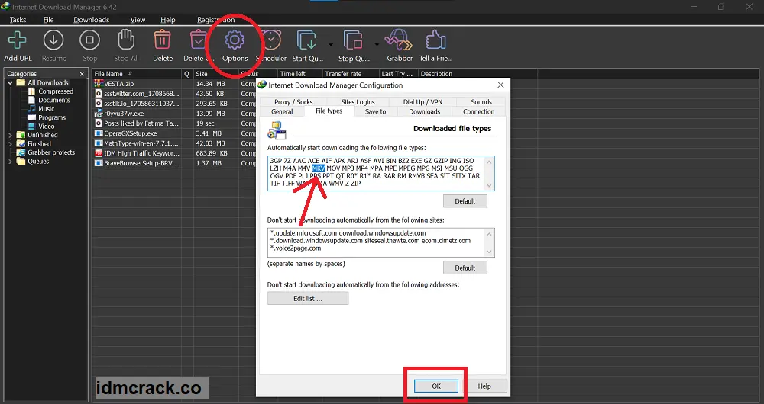Expand the Queues tree node

coord(10,162)
